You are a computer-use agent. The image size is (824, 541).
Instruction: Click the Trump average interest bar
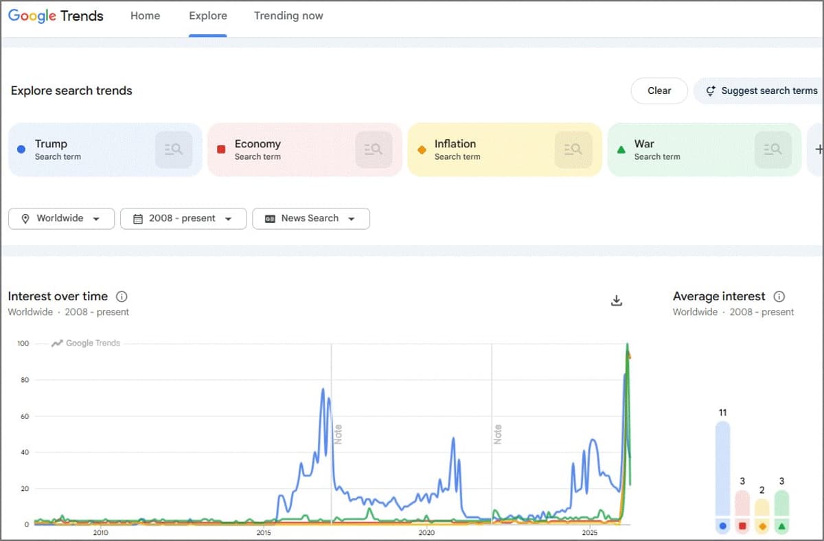click(x=722, y=468)
